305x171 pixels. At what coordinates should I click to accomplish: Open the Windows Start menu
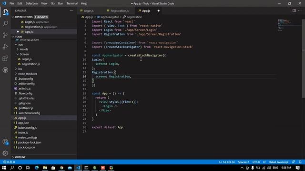click(x=4, y=168)
